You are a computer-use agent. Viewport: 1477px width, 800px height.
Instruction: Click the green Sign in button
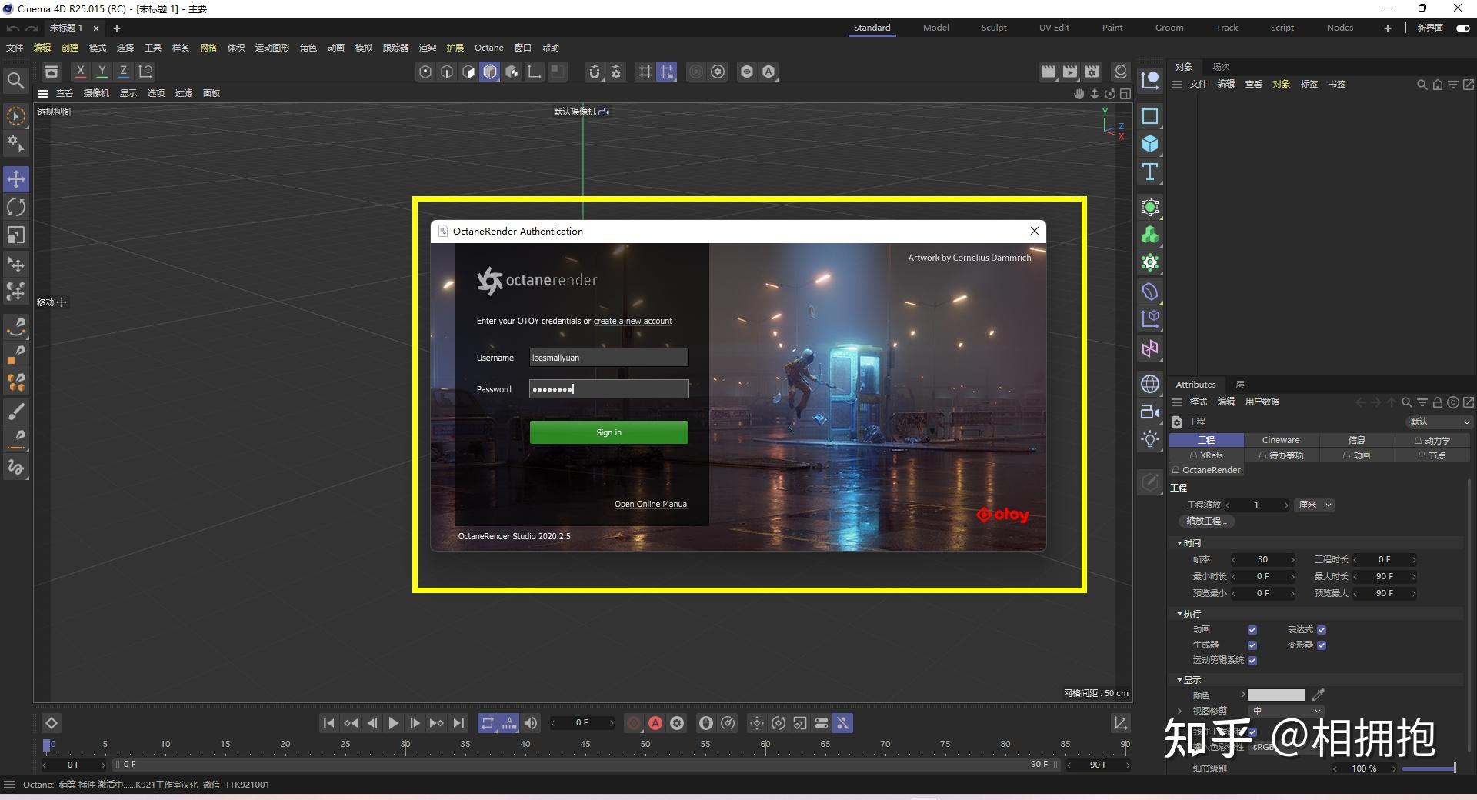[x=608, y=432]
